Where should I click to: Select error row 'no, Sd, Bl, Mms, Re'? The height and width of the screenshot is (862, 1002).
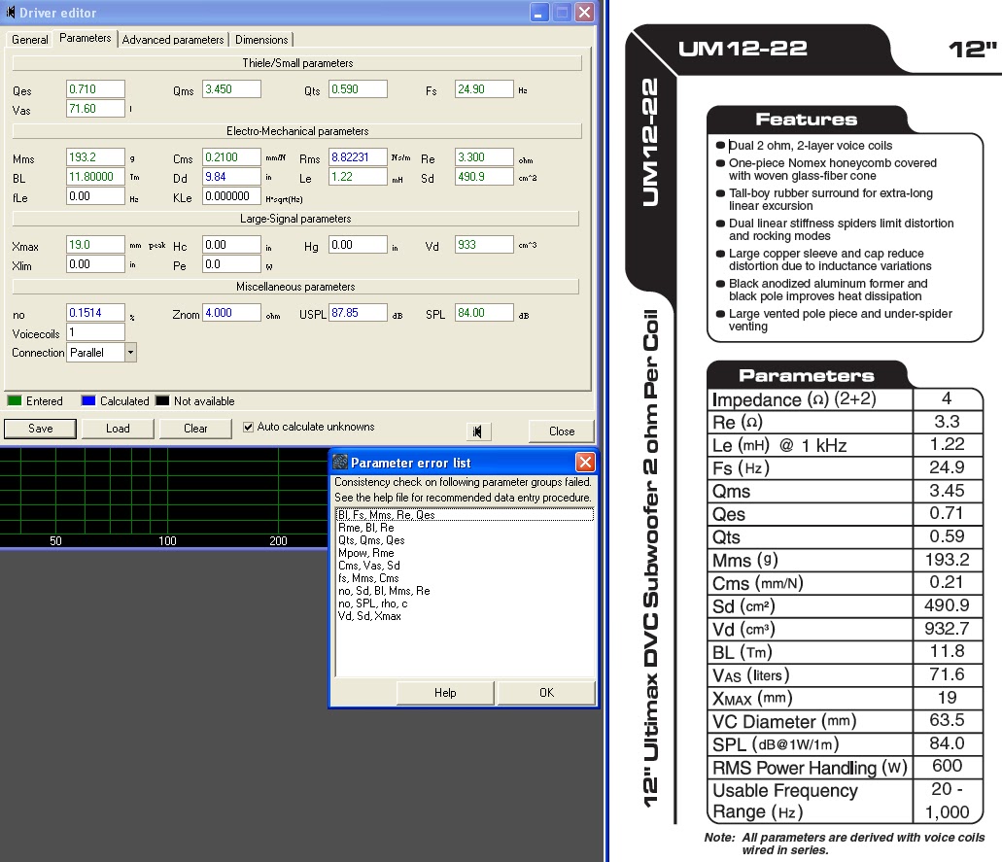coord(465,591)
